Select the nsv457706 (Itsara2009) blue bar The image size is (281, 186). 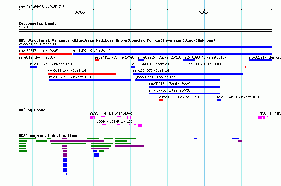click(185, 93)
